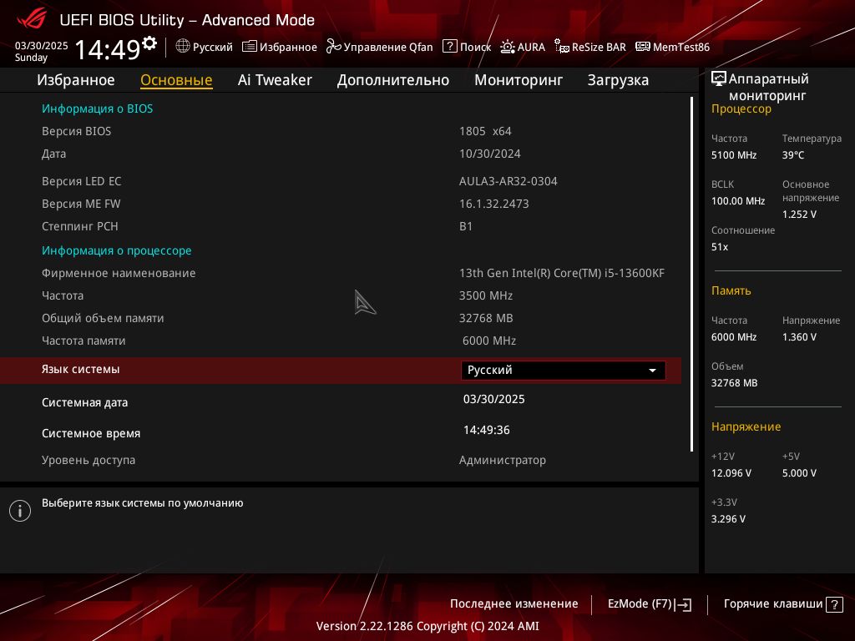
Task: Click the +5V reading 5.000 V
Action: [x=799, y=473]
